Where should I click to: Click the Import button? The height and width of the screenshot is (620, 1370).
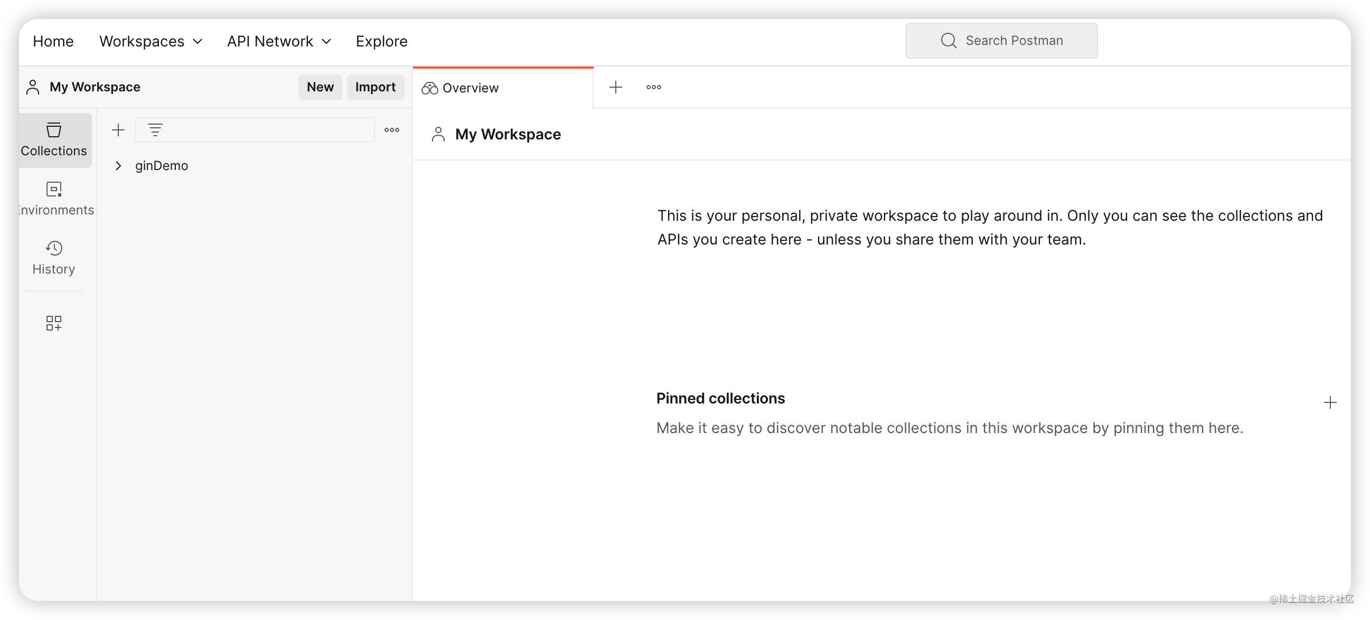coord(376,87)
